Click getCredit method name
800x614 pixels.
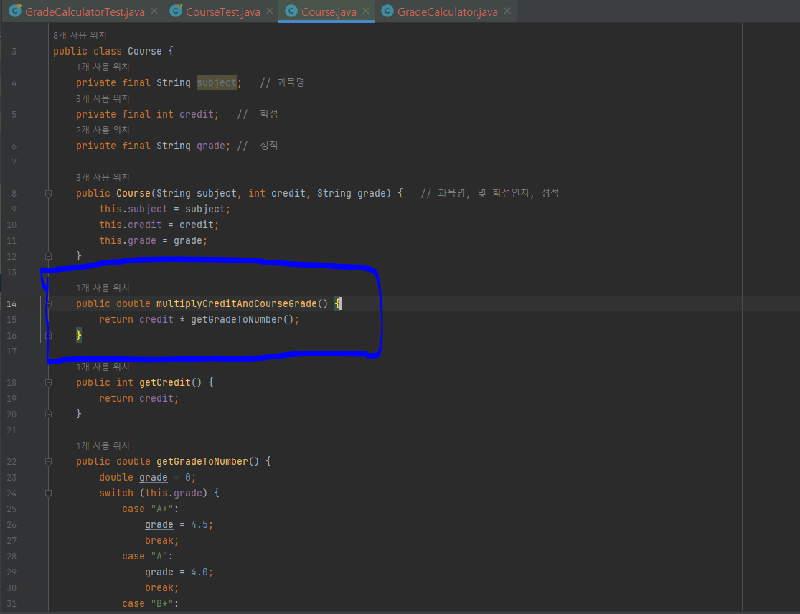pyautogui.click(x=164, y=382)
